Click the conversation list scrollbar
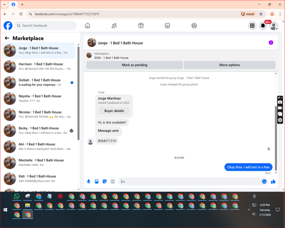This screenshot has width=285, height=228. 78,93
